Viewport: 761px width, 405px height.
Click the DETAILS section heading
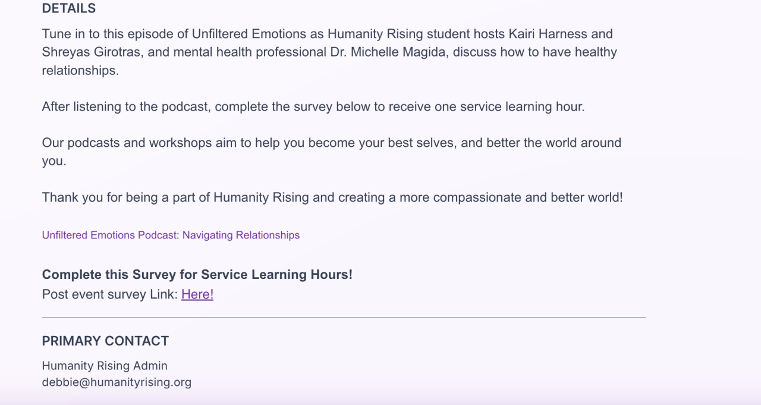[x=68, y=8]
